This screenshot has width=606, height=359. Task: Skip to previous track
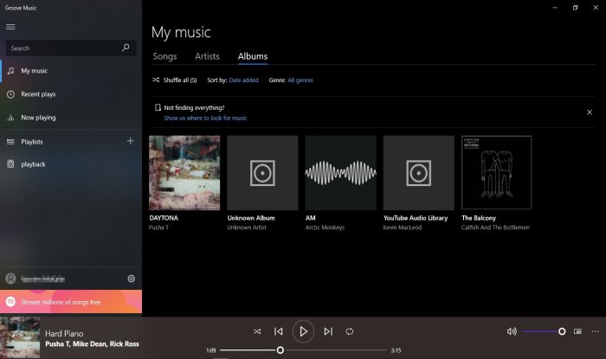(279, 331)
